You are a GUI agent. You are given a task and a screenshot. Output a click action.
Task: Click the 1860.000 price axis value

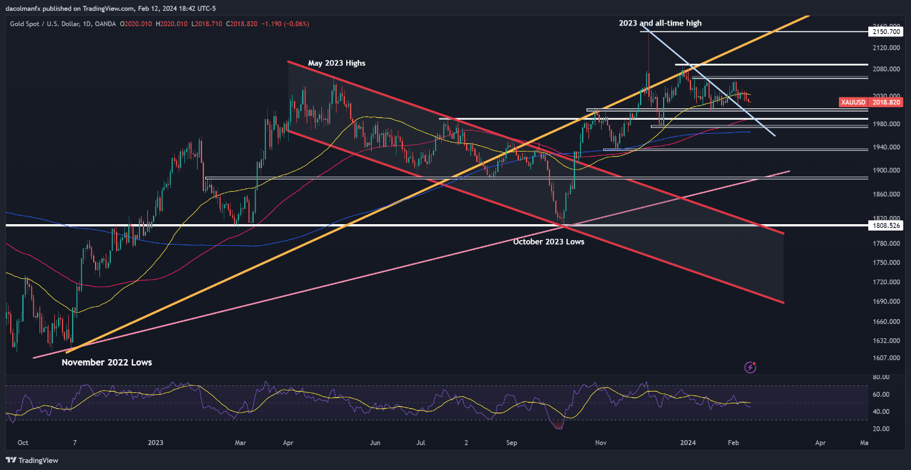[x=887, y=194]
